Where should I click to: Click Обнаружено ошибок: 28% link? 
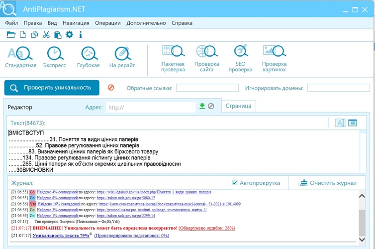point(207,228)
